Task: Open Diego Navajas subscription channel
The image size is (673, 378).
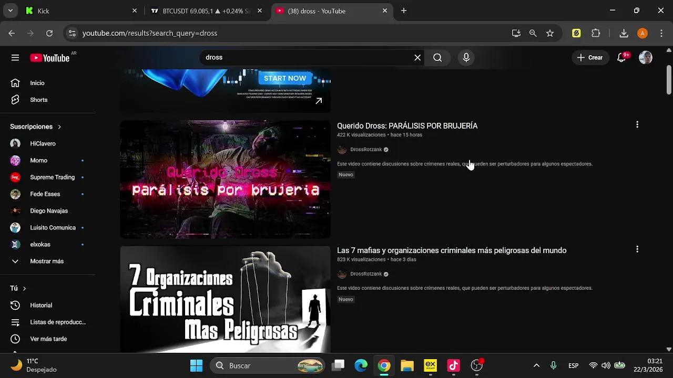Action: 48,211
